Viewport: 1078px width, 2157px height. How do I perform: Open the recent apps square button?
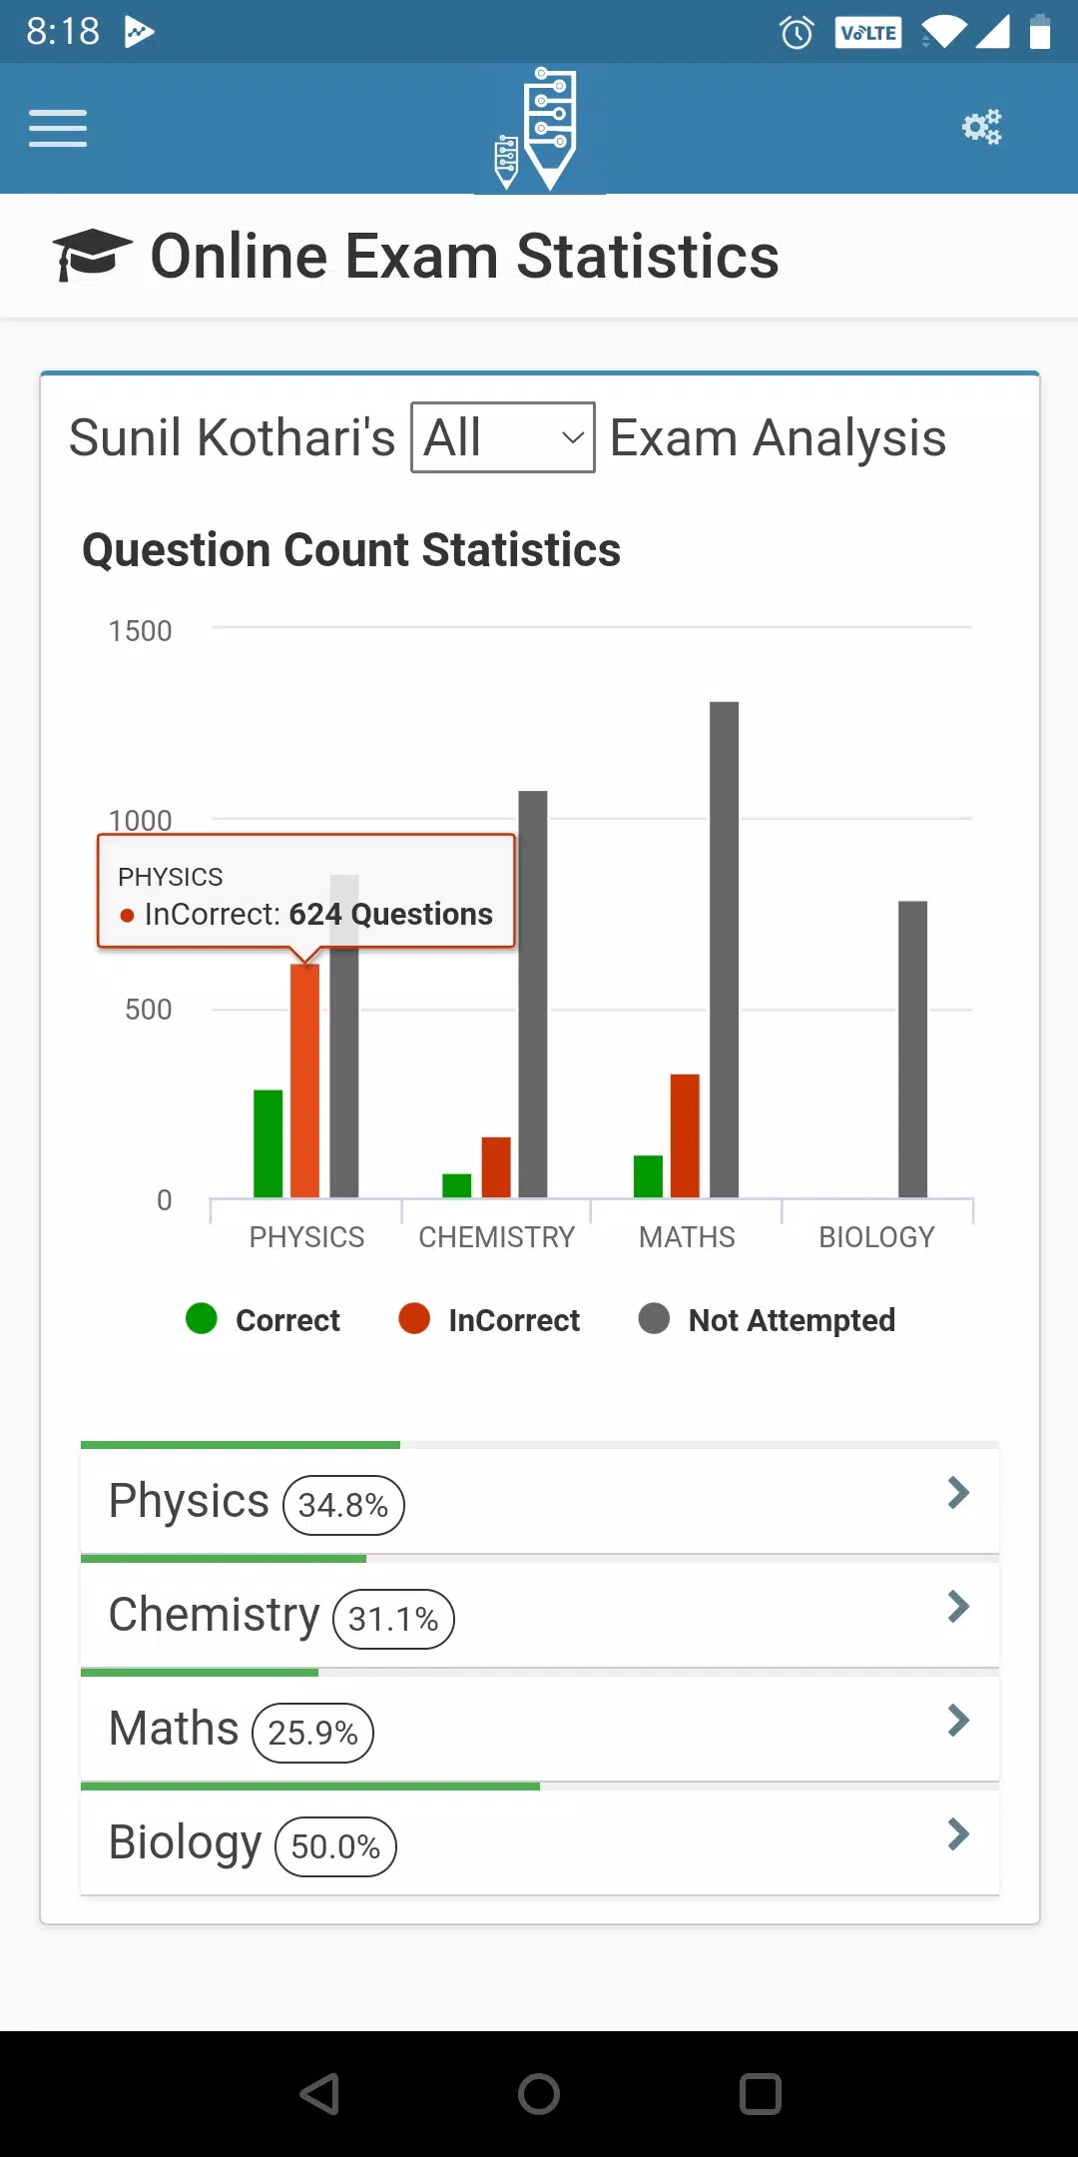click(760, 2094)
